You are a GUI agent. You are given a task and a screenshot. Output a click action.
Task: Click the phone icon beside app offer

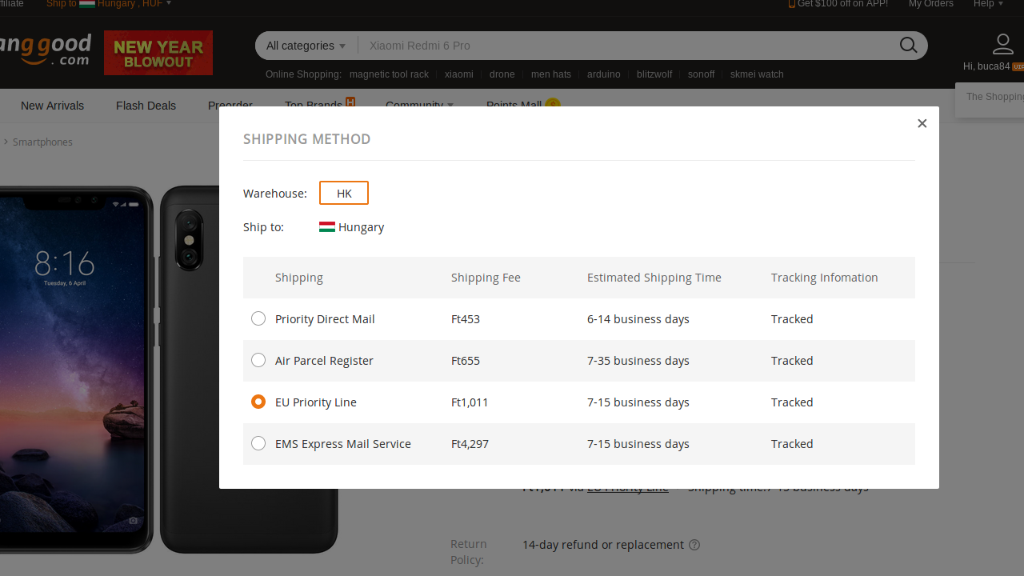[792, 4]
